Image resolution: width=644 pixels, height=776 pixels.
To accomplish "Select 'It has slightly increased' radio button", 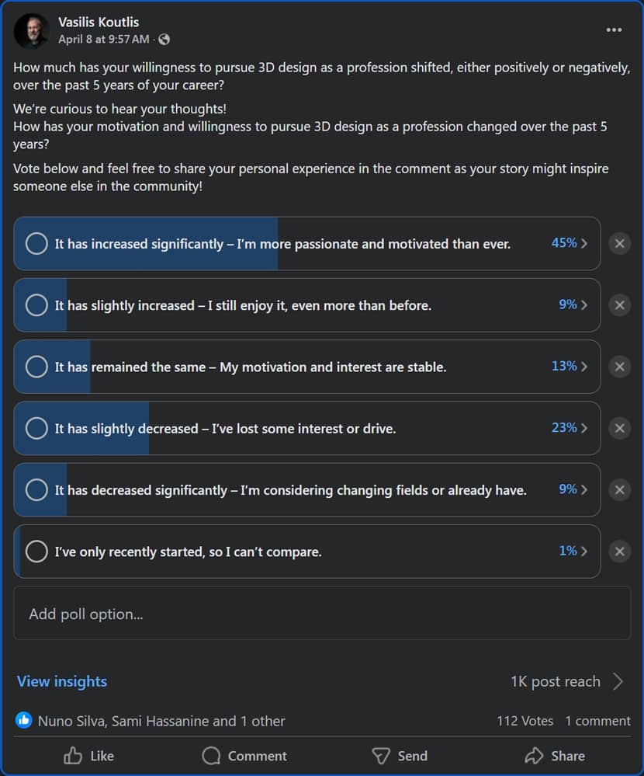I will tap(36, 304).
